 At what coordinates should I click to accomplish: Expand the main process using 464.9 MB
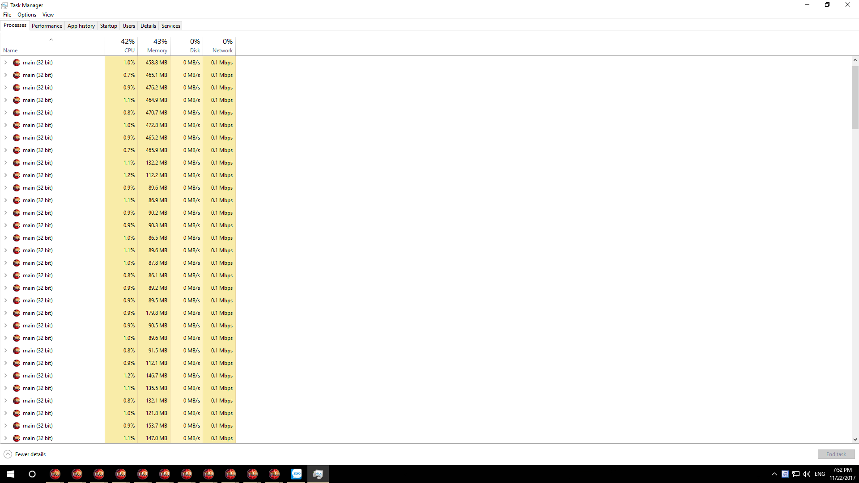pyautogui.click(x=6, y=100)
